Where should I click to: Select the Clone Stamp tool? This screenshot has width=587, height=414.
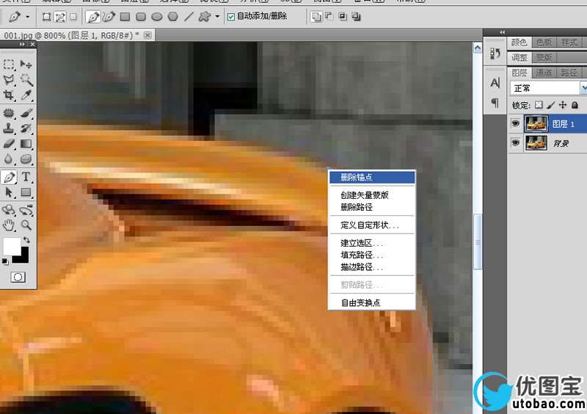tap(9, 128)
